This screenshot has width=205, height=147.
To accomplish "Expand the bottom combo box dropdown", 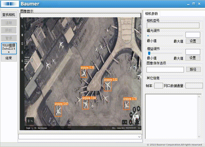I will click(139, 137).
